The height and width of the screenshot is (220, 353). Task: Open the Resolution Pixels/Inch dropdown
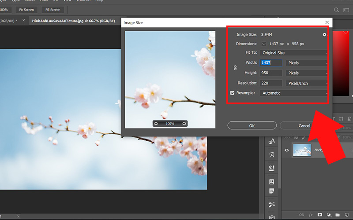(x=307, y=83)
